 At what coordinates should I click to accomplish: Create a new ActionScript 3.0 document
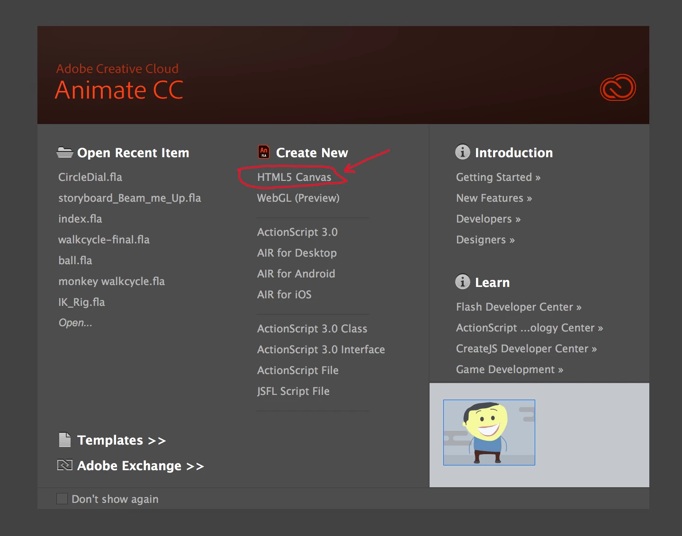pos(297,232)
